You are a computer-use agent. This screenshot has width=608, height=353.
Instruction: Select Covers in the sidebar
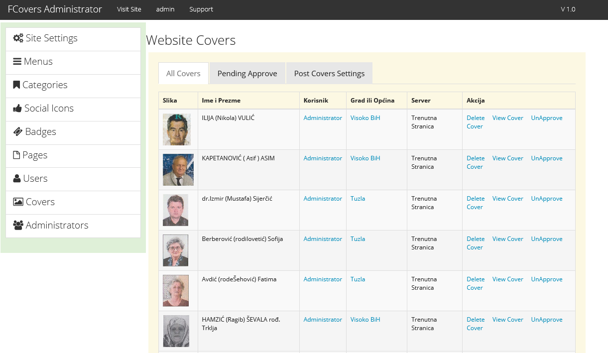coord(73,203)
